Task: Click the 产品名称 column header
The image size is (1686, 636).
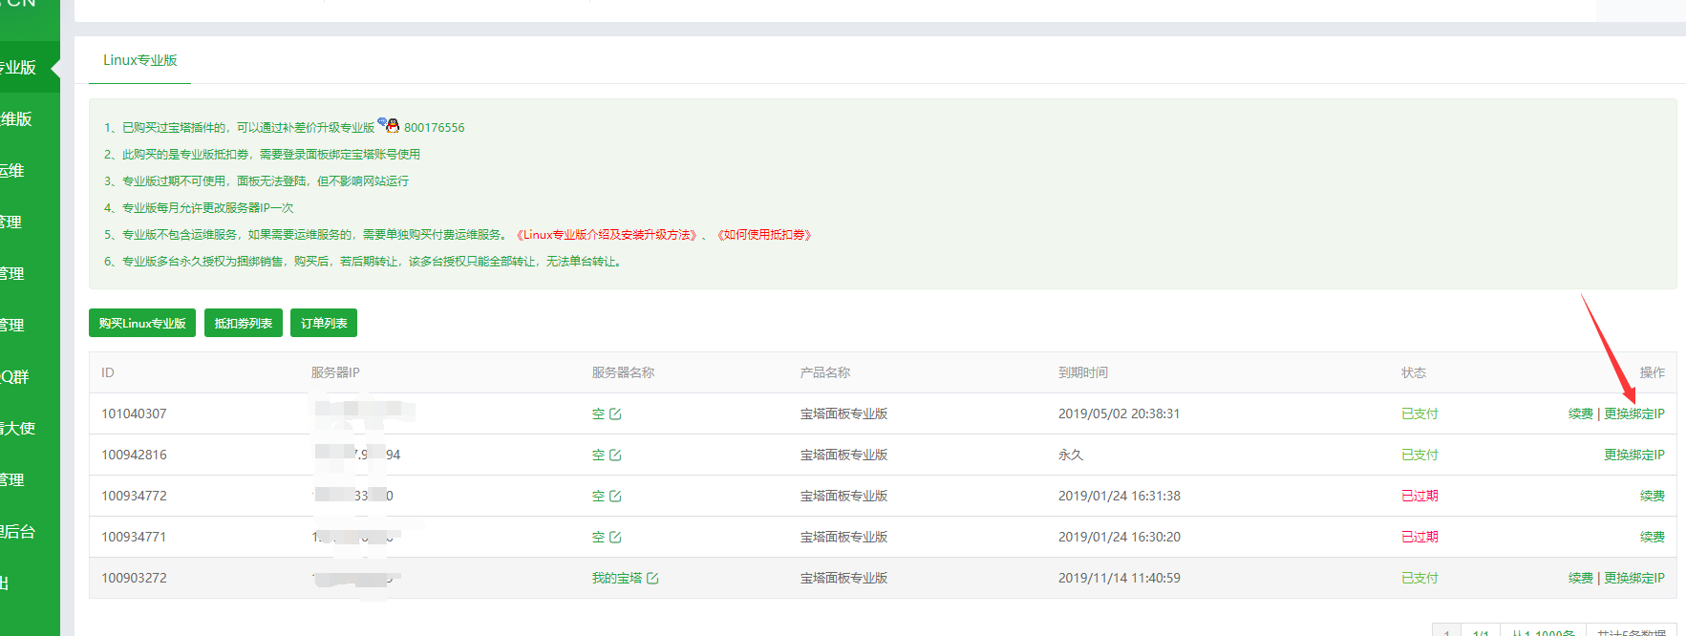Action: pyautogui.click(x=825, y=373)
